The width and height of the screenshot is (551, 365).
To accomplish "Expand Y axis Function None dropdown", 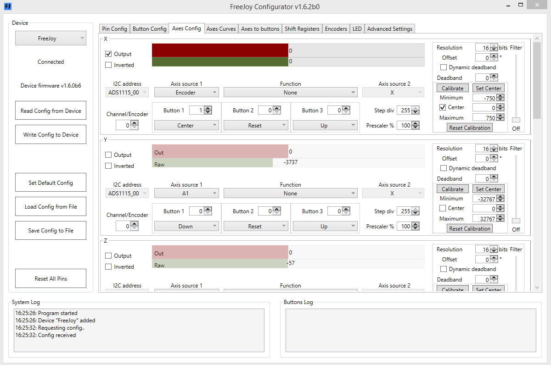I will pyautogui.click(x=290, y=193).
